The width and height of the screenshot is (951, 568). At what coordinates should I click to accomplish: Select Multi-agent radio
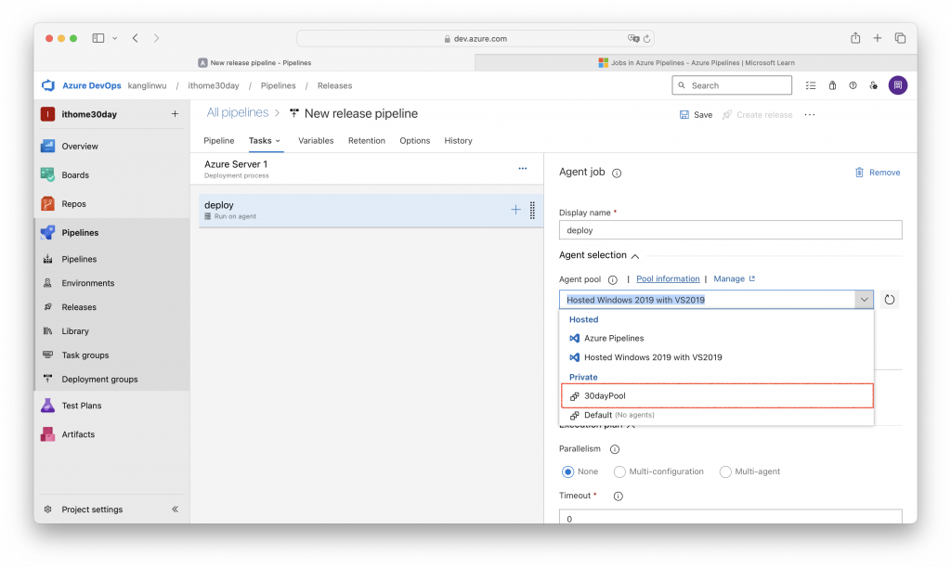724,471
